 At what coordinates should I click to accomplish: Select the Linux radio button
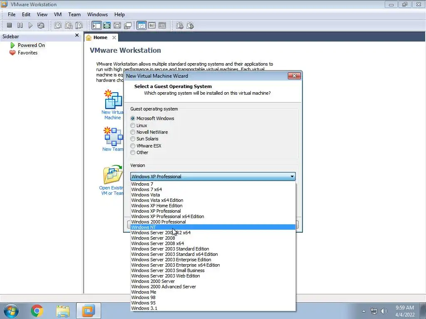(x=133, y=125)
